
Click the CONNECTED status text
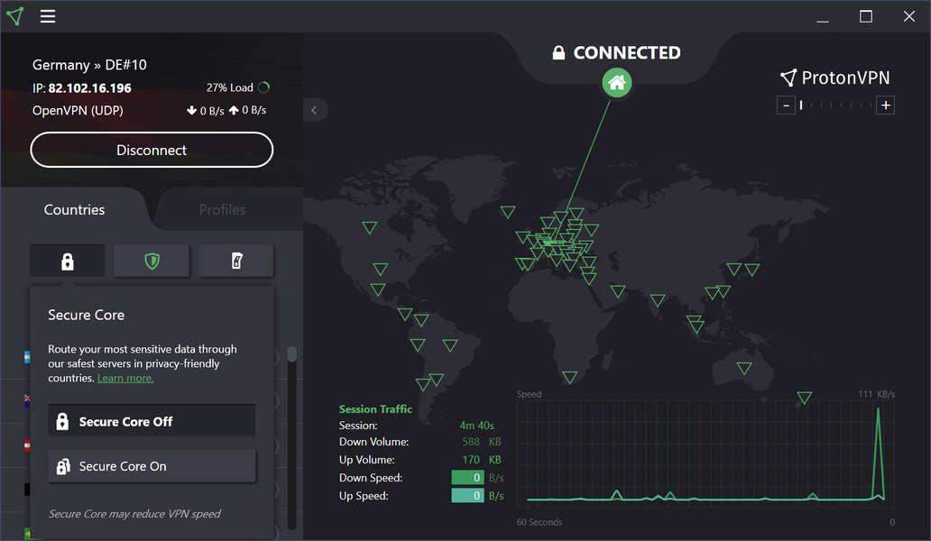[627, 53]
